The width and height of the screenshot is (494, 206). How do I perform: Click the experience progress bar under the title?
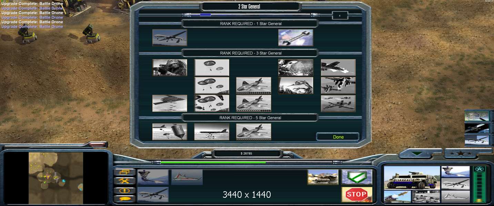pos(251,15)
